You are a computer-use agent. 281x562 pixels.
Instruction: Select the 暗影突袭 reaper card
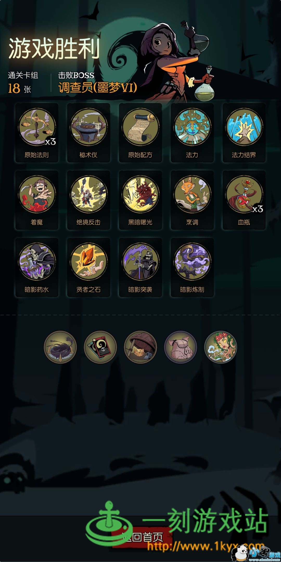click(140, 267)
